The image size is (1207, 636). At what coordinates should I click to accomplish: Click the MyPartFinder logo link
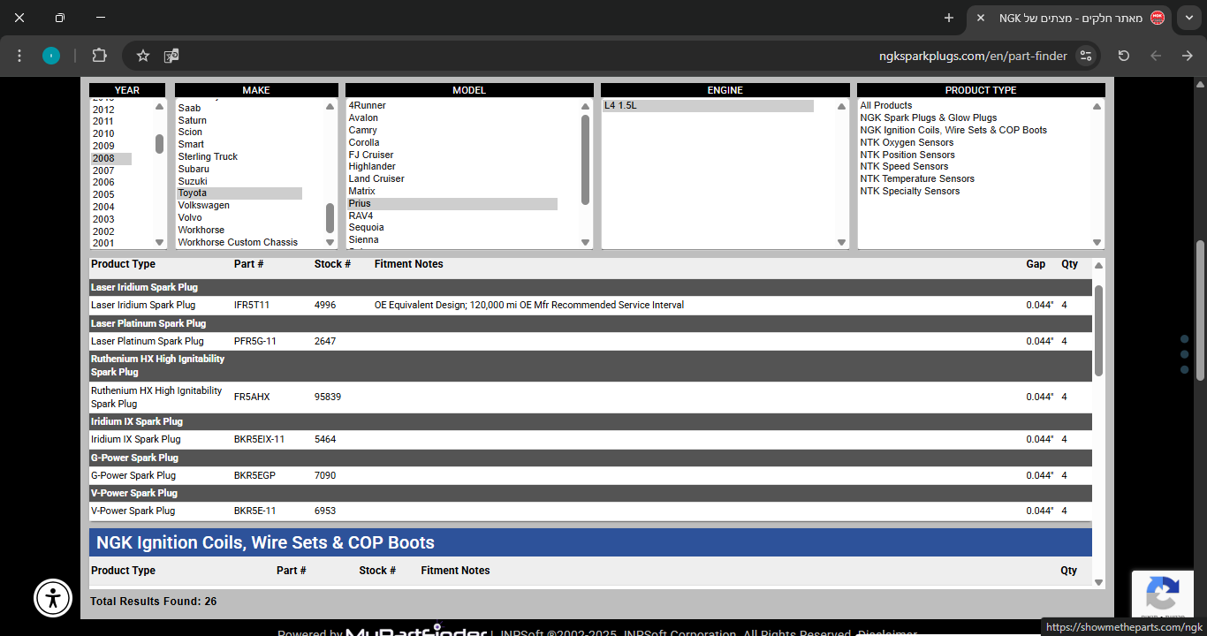click(x=417, y=632)
